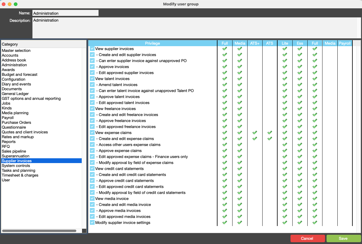
Task: Click the Lite tick for Approve expense claims row
Action: tap(285, 150)
